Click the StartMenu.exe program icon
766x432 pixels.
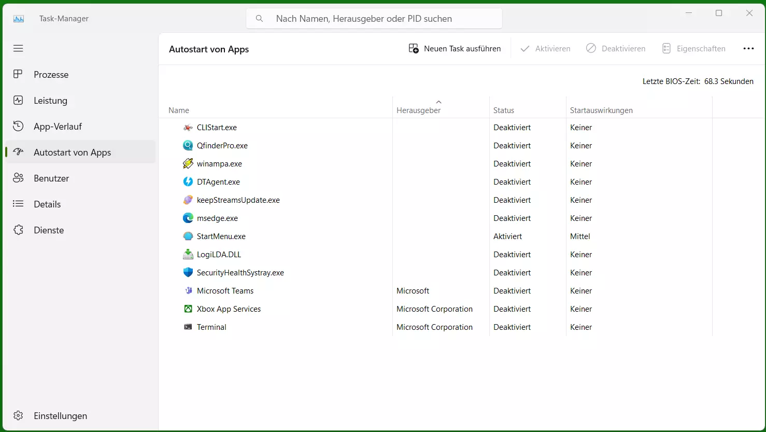pyautogui.click(x=188, y=236)
